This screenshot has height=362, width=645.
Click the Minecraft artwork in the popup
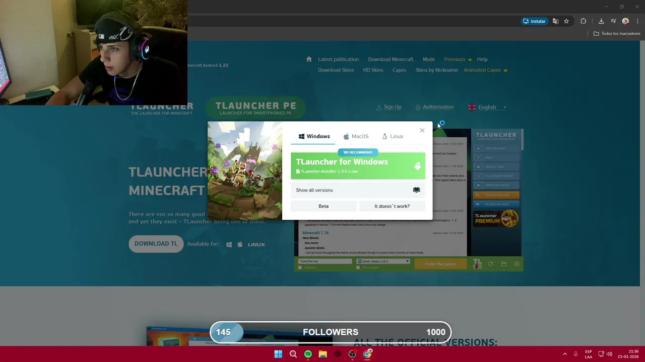(245, 171)
